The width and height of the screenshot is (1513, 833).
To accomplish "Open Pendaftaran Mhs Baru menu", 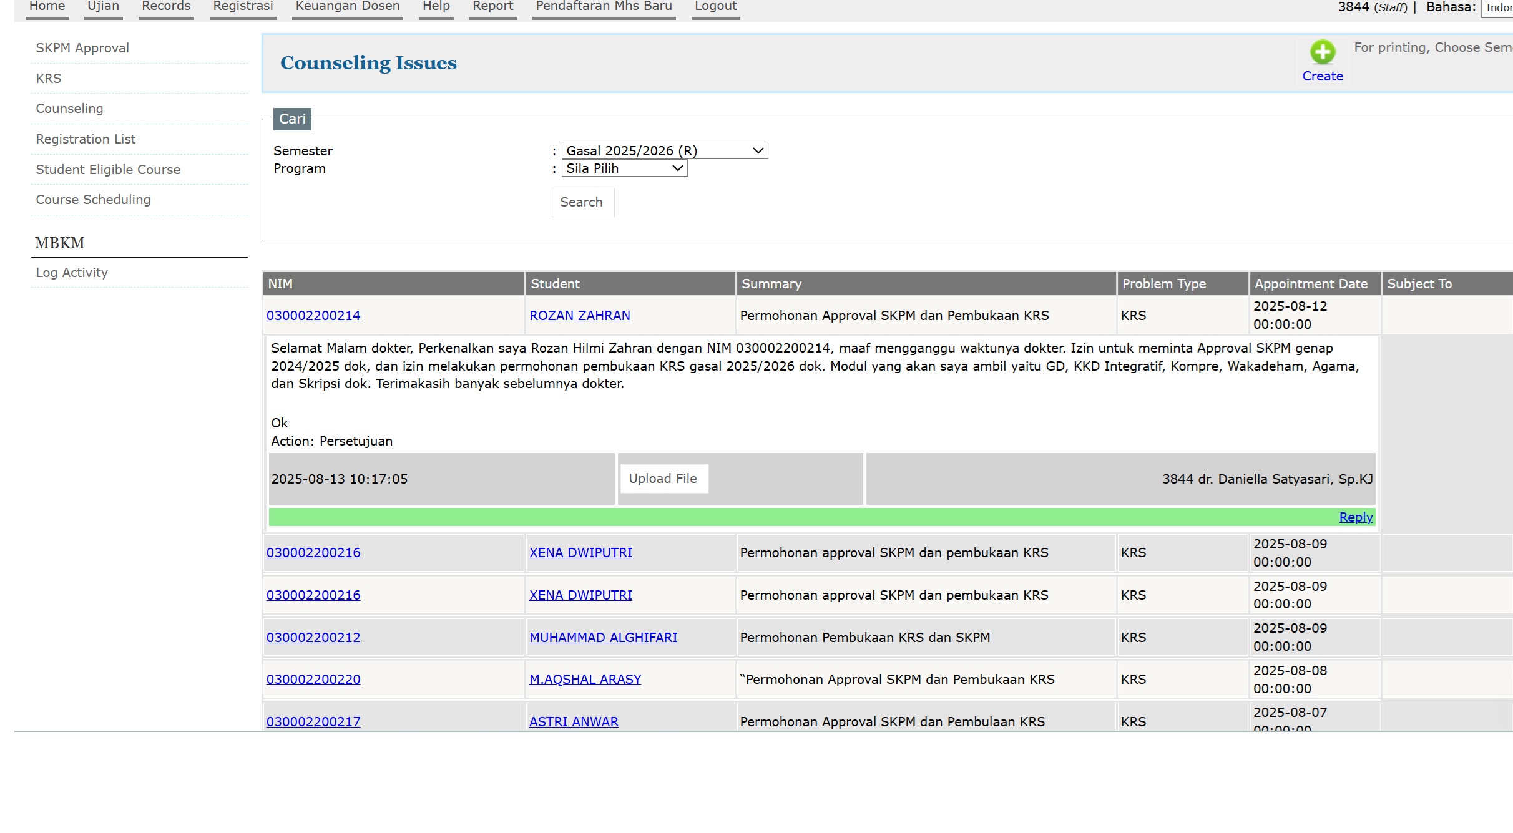I will (604, 6).
